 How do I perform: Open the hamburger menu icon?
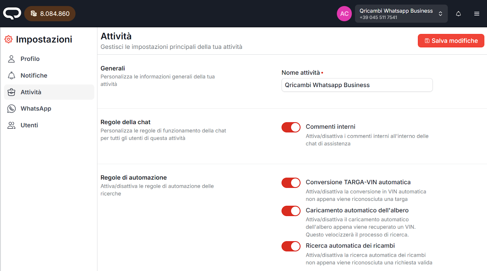476,14
